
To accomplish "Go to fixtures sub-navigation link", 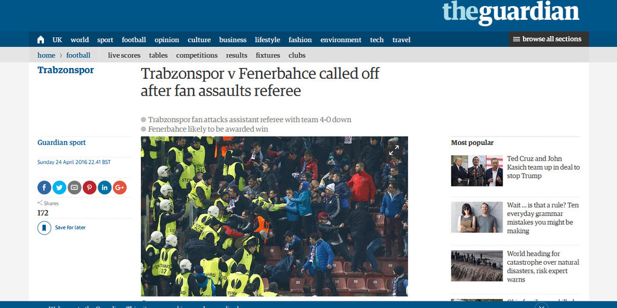I will pyautogui.click(x=268, y=55).
